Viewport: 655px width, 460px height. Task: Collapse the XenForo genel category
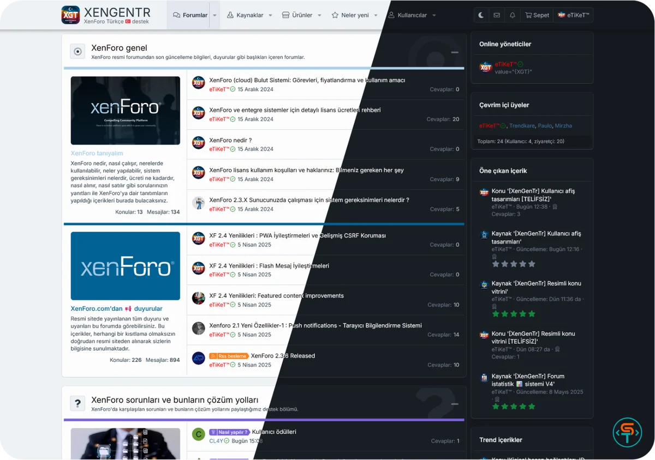tap(454, 52)
